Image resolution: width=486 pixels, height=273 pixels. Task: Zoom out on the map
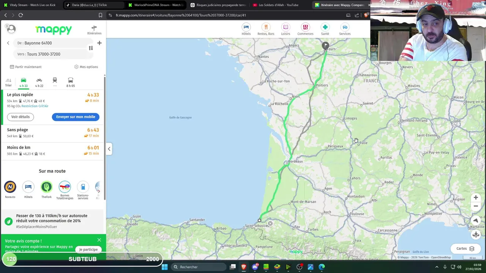pos(476,206)
